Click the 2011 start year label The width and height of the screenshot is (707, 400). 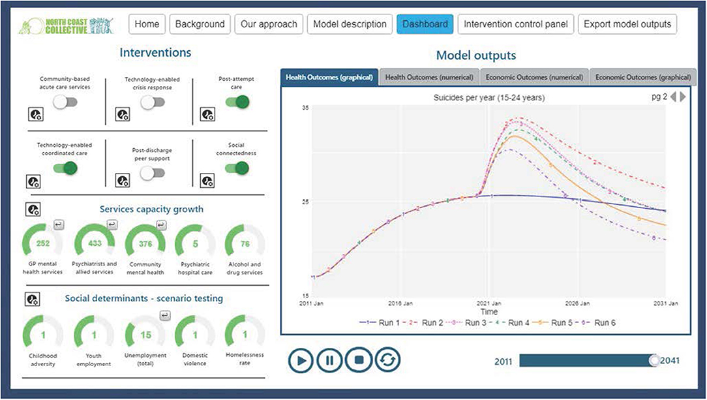[x=504, y=362]
